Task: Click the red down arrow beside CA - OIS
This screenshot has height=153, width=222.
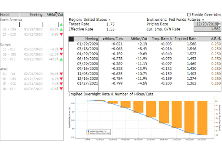Action: click(61, 34)
